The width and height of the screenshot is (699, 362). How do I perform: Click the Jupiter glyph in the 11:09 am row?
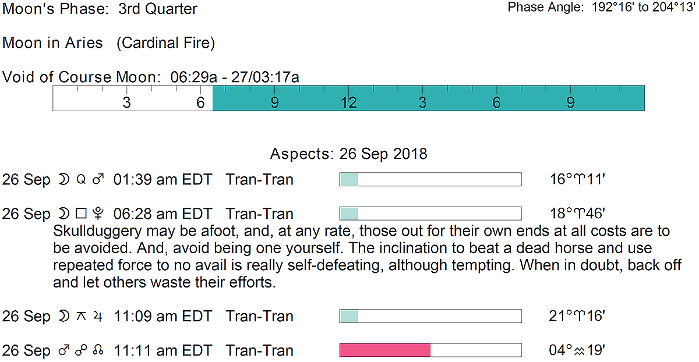pyautogui.click(x=98, y=317)
